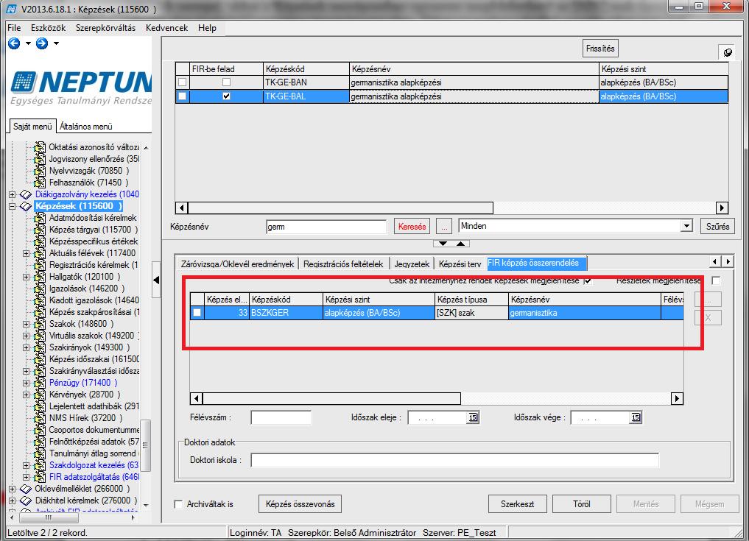This screenshot has width=749, height=541.
Task: Expand the Pénzügy tree node
Action: [27, 383]
